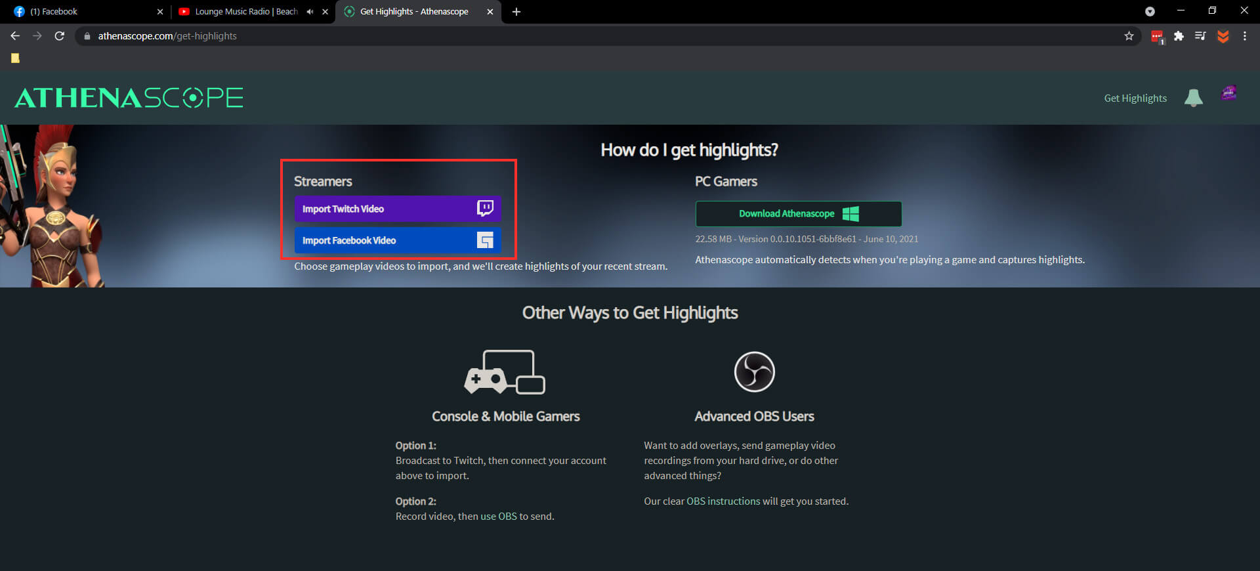
Task: Click the Console & Mobile Gamers controller icon
Action: click(x=505, y=371)
